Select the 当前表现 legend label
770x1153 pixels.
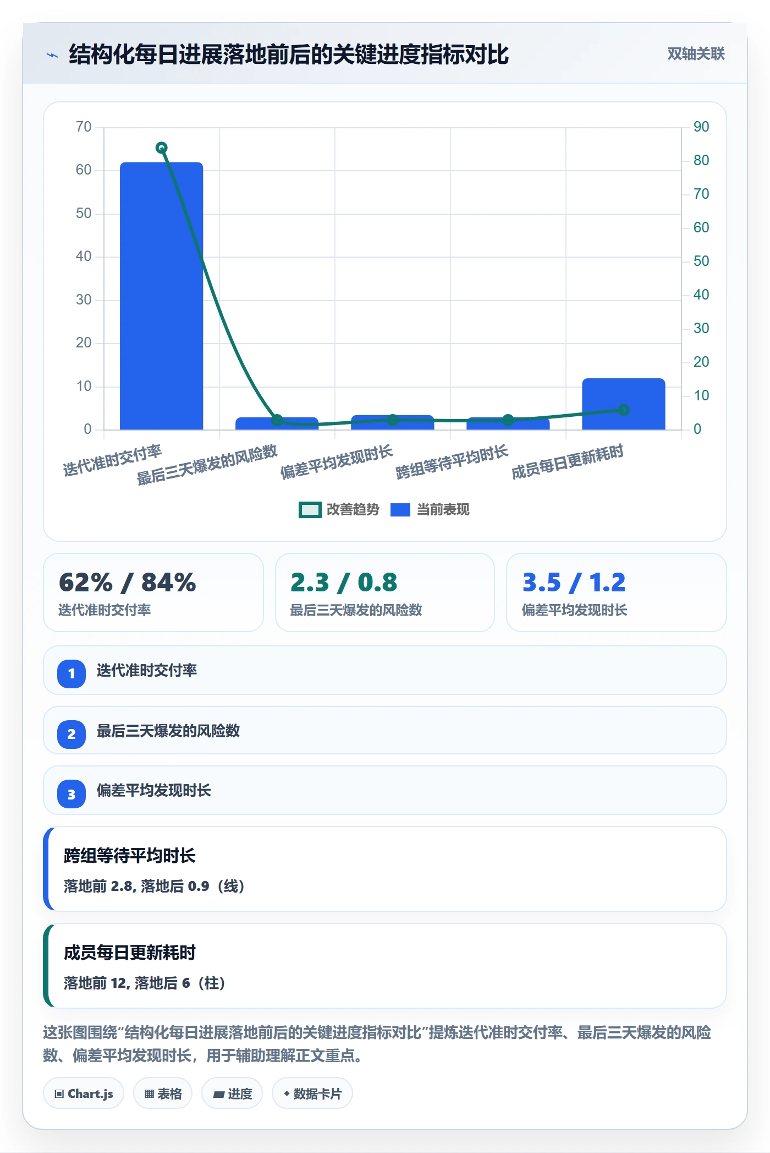pyautogui.click(x=443, y=510)
